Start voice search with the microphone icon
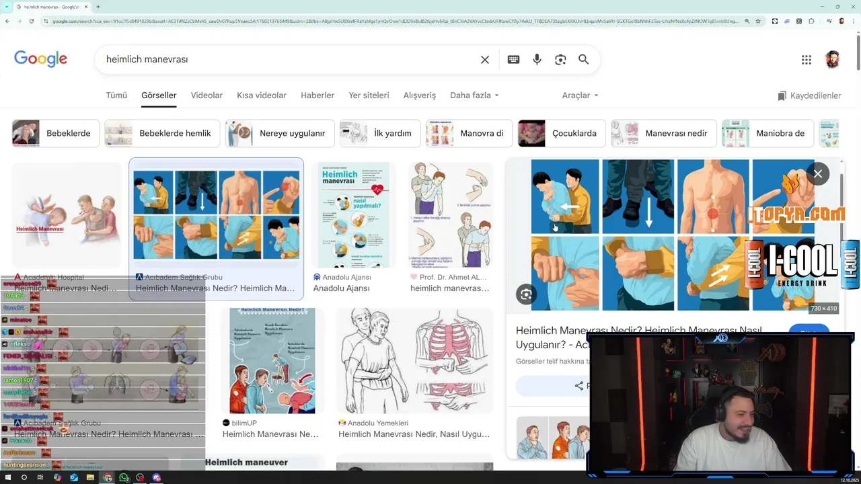This screenshot has width=861, height=484. coord(537,59)
